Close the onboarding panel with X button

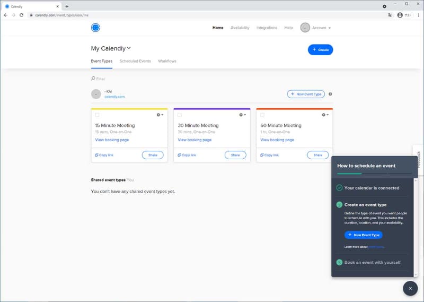click(x=410, y=288)
